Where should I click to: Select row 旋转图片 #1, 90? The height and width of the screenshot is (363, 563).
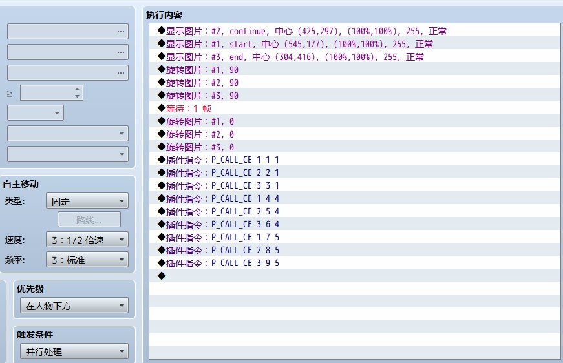[x=355, y=70]
